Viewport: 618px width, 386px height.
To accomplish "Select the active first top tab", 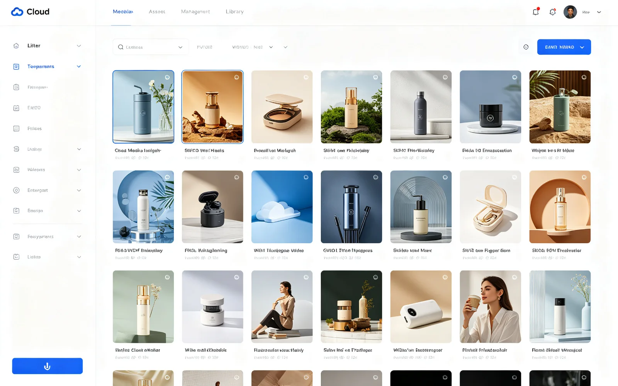I will [123, 12].
